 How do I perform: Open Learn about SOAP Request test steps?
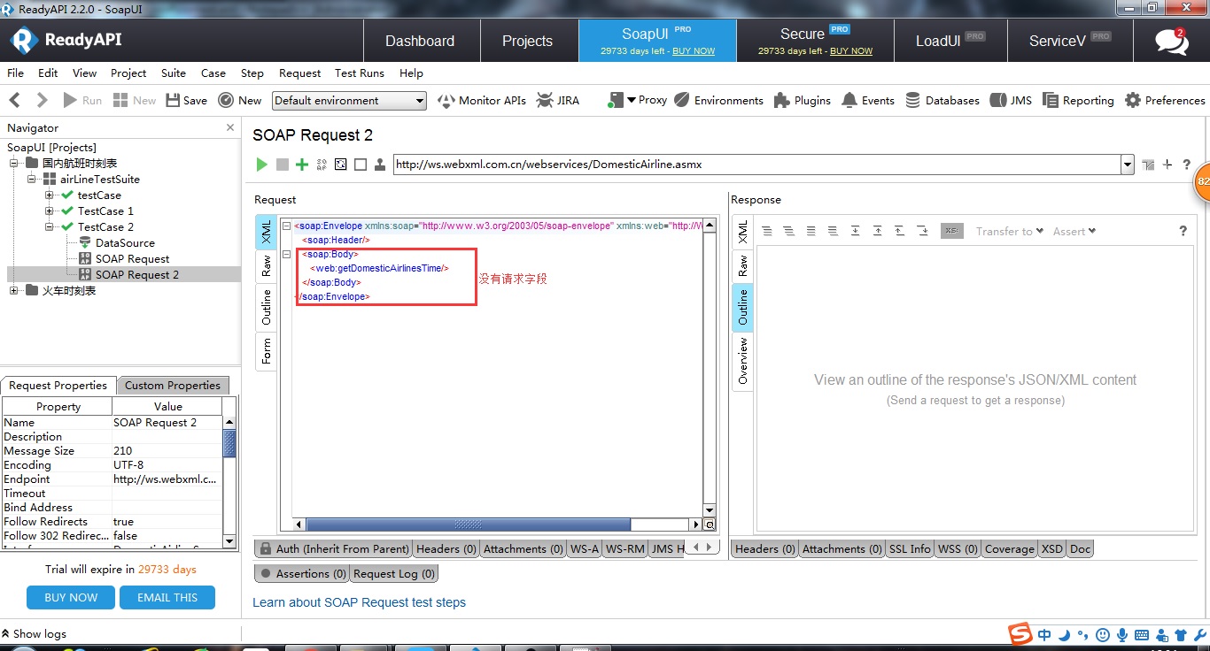click(359, 602)
